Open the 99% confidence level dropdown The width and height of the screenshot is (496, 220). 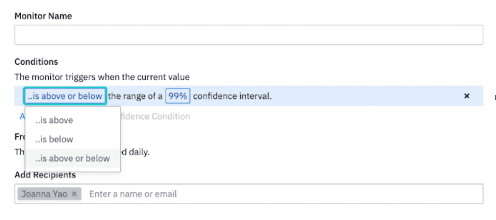click(x=178, y=96)
